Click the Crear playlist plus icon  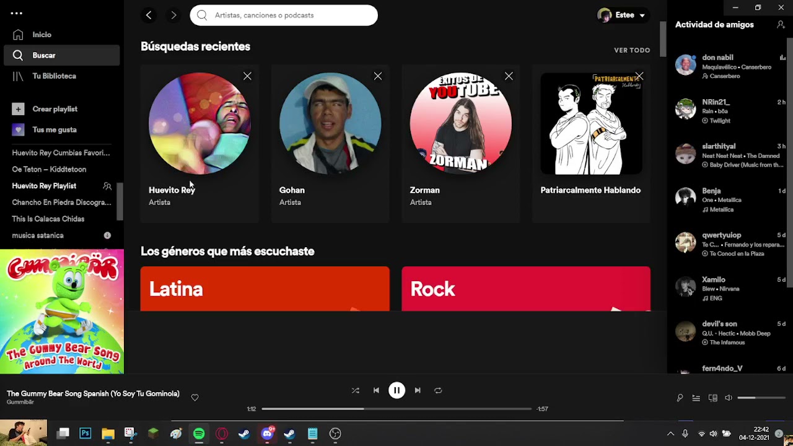tap(18, 109)
